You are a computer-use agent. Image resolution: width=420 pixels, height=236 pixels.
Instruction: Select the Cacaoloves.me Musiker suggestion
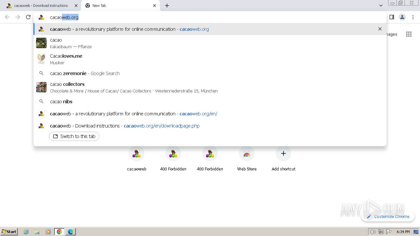point(210,59)
